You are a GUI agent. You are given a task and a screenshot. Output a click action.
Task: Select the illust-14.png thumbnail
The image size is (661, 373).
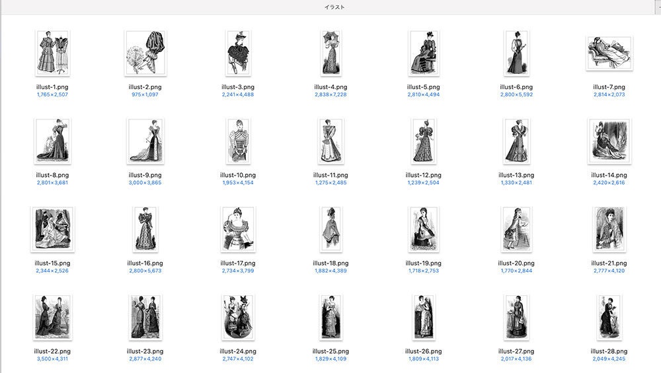point(609,141)
